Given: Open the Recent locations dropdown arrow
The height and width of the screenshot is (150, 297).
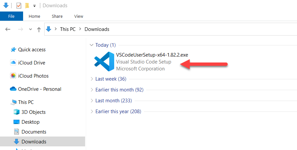Looking at the screenshot, I should [31, 29].
